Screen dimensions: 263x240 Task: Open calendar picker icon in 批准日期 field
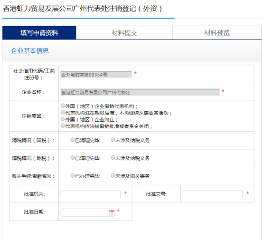[x=112, y=212]
